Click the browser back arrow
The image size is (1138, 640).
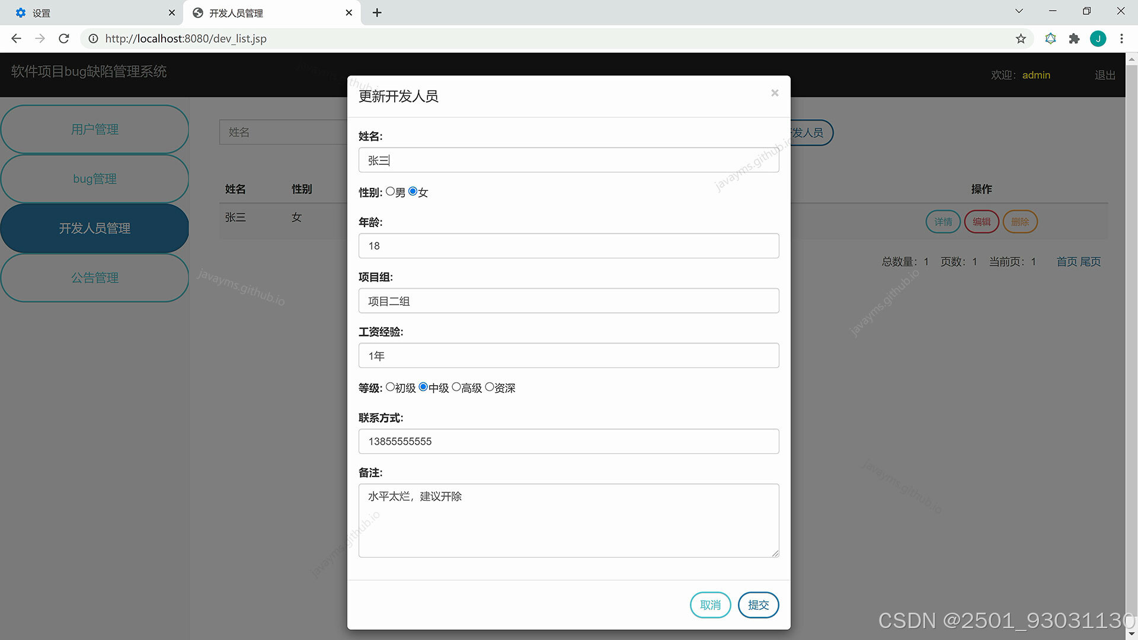coord(16,39)
